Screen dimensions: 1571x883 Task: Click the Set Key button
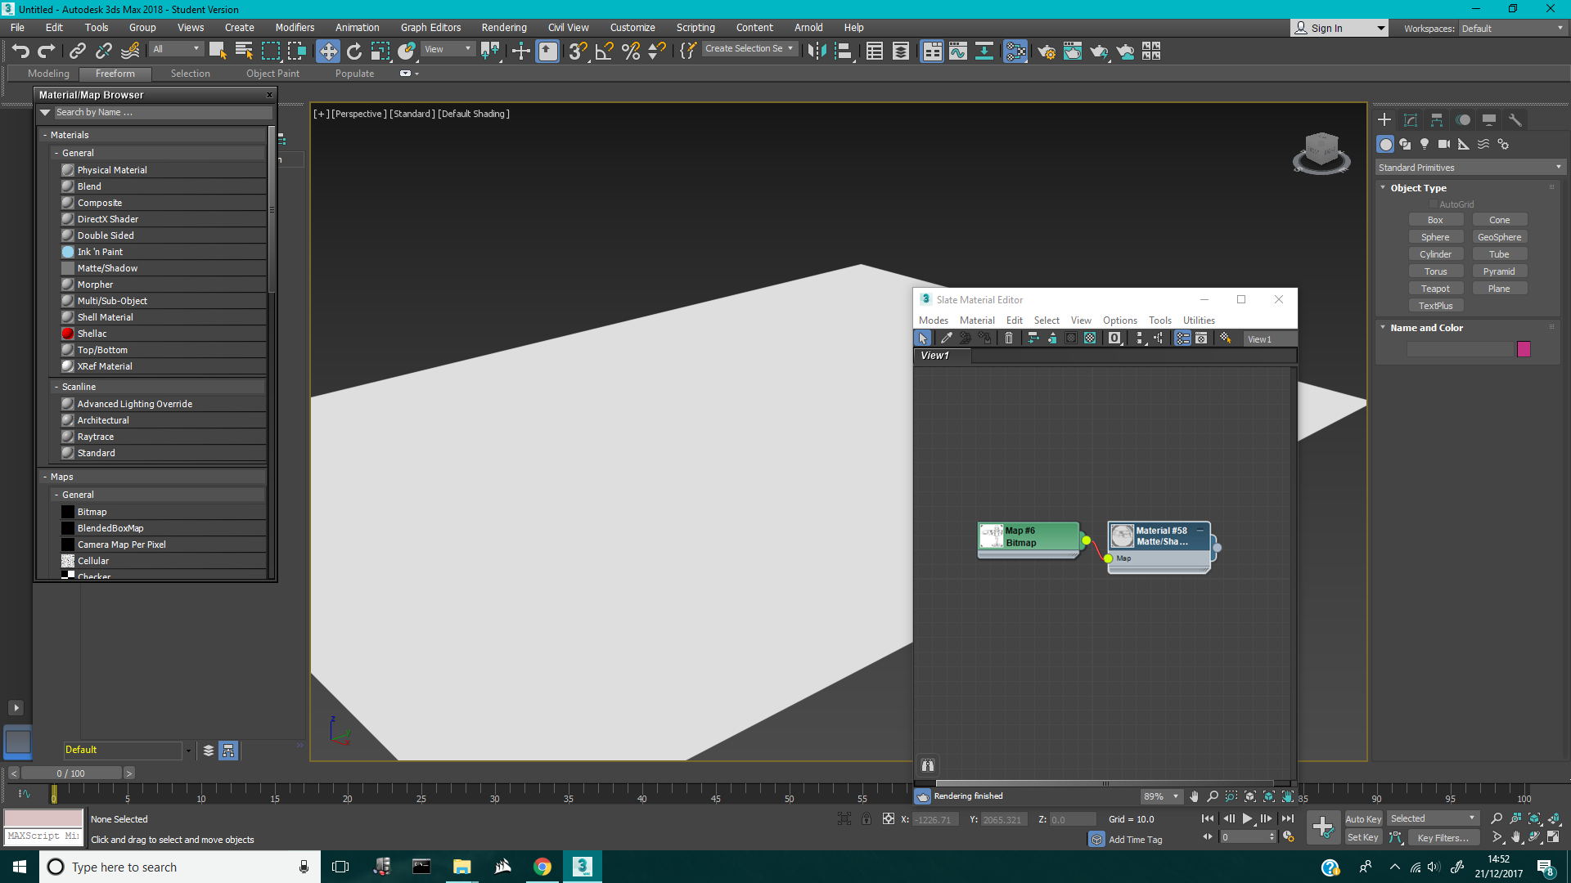[x=1363, y=837]
